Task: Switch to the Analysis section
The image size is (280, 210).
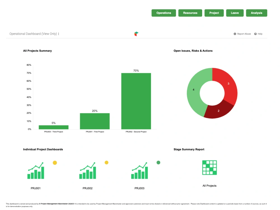Action: coord(256,13)
